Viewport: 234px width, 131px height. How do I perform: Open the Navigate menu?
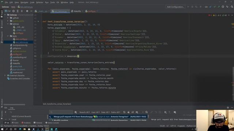[24, 3]
